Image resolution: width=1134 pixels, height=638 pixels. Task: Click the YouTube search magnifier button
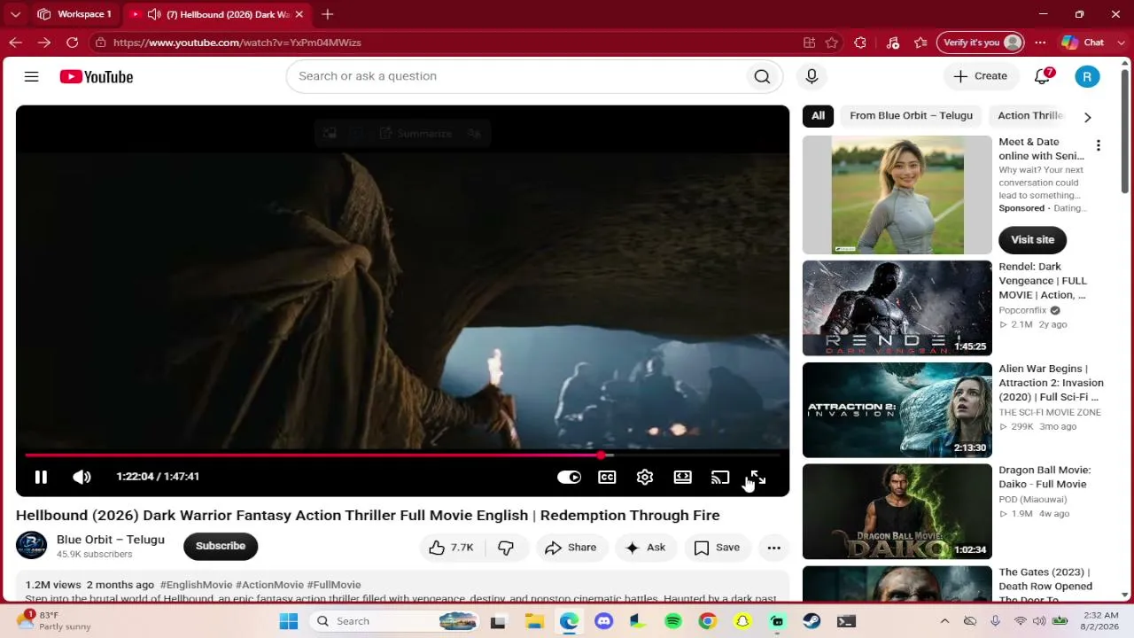(x=762, y=76)
